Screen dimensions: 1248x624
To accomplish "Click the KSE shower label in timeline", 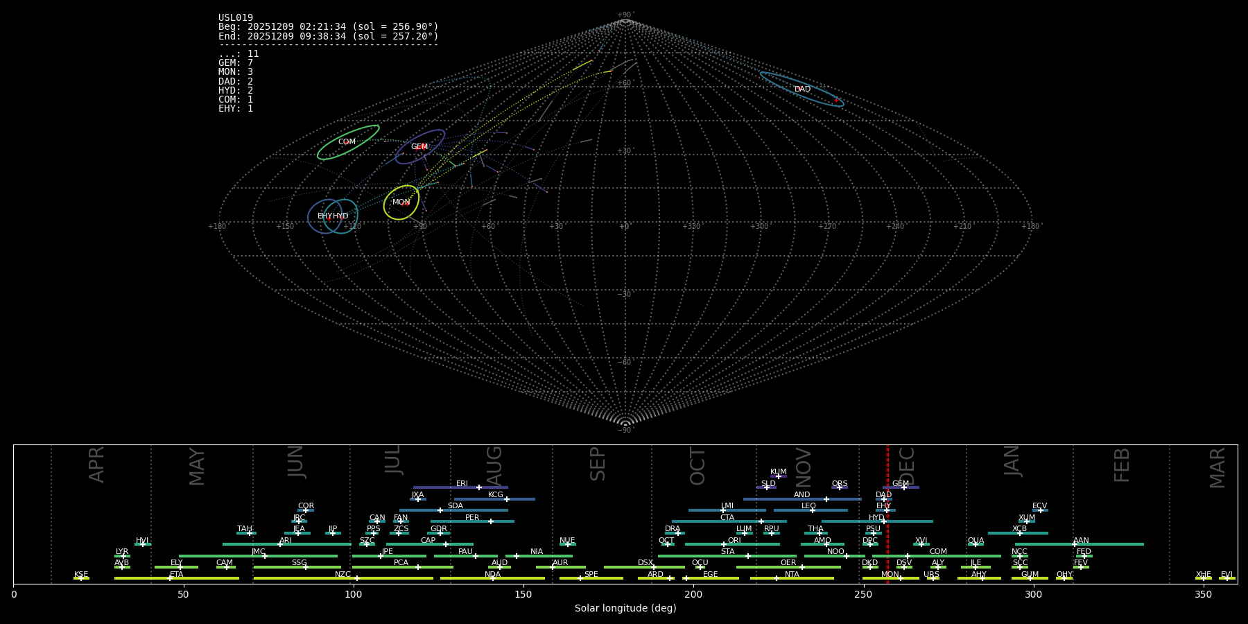I will click(x=81, y=575).
